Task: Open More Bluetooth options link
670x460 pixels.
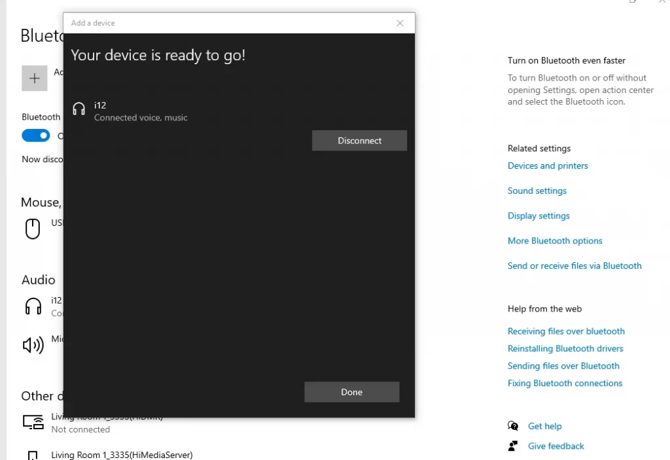Action: click(555, 241)
